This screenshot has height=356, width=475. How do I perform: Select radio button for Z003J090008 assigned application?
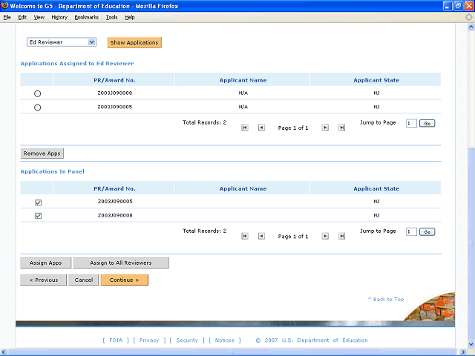[x=38, y=93]
